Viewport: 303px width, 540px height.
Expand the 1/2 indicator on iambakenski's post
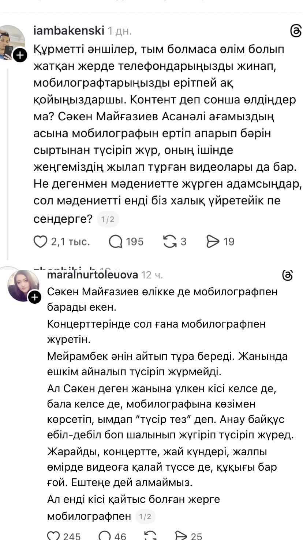click(x=108, y=219)
